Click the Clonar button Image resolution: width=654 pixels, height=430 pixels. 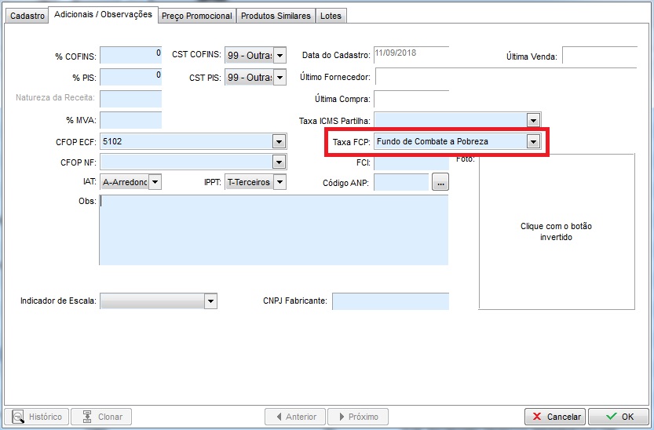click(x=101, y=417)
